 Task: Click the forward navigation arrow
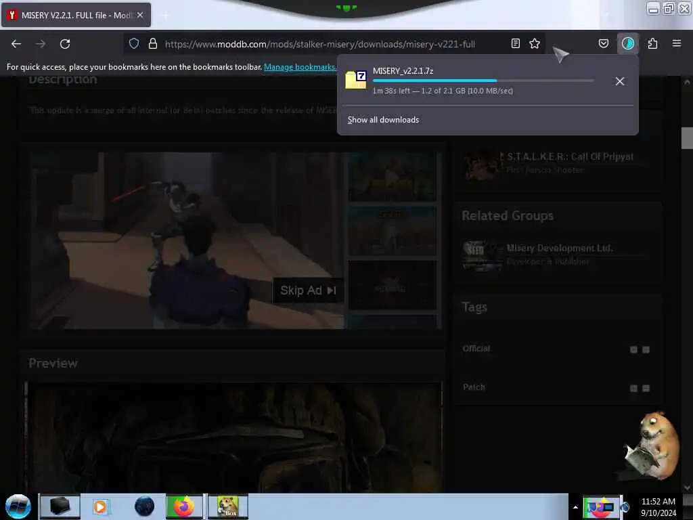pyautogui.click(x=41, y=44)
